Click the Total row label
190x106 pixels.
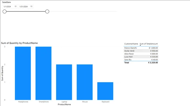[127, 63]
